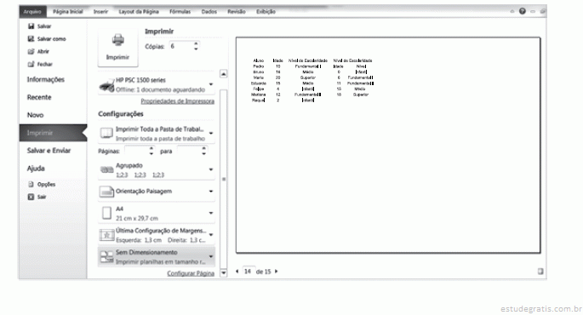Click the Salvar disk icon
The height and width of the screenshot is (315, 583).
31,26
